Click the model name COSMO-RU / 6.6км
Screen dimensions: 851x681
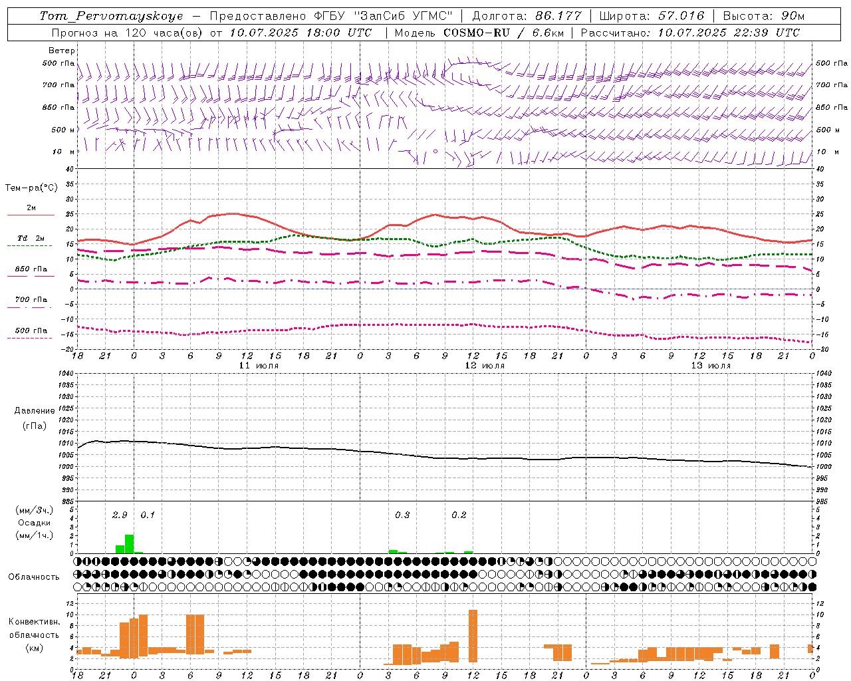[x=503, y=33]
